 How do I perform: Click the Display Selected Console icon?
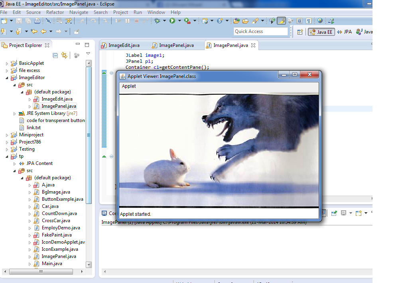click(344, 213)
